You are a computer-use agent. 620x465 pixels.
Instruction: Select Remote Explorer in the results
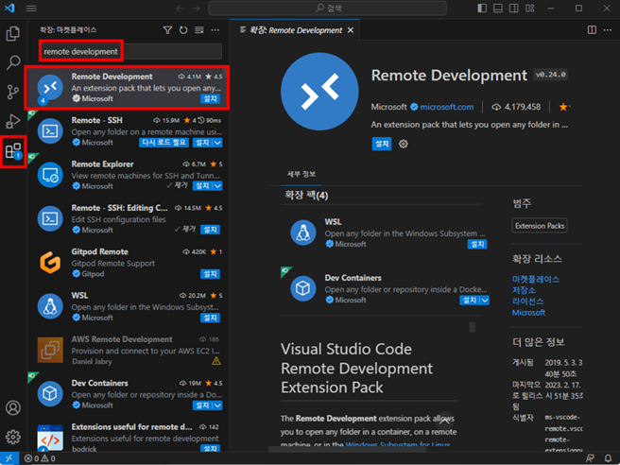coord(128,175)
